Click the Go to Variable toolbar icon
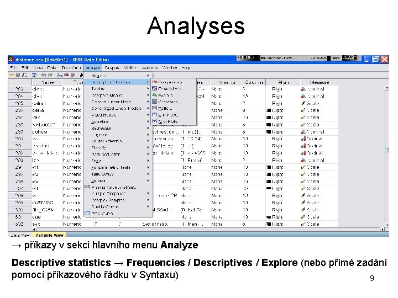The height and width of the screenshot is (298, 398). (66, 75)
